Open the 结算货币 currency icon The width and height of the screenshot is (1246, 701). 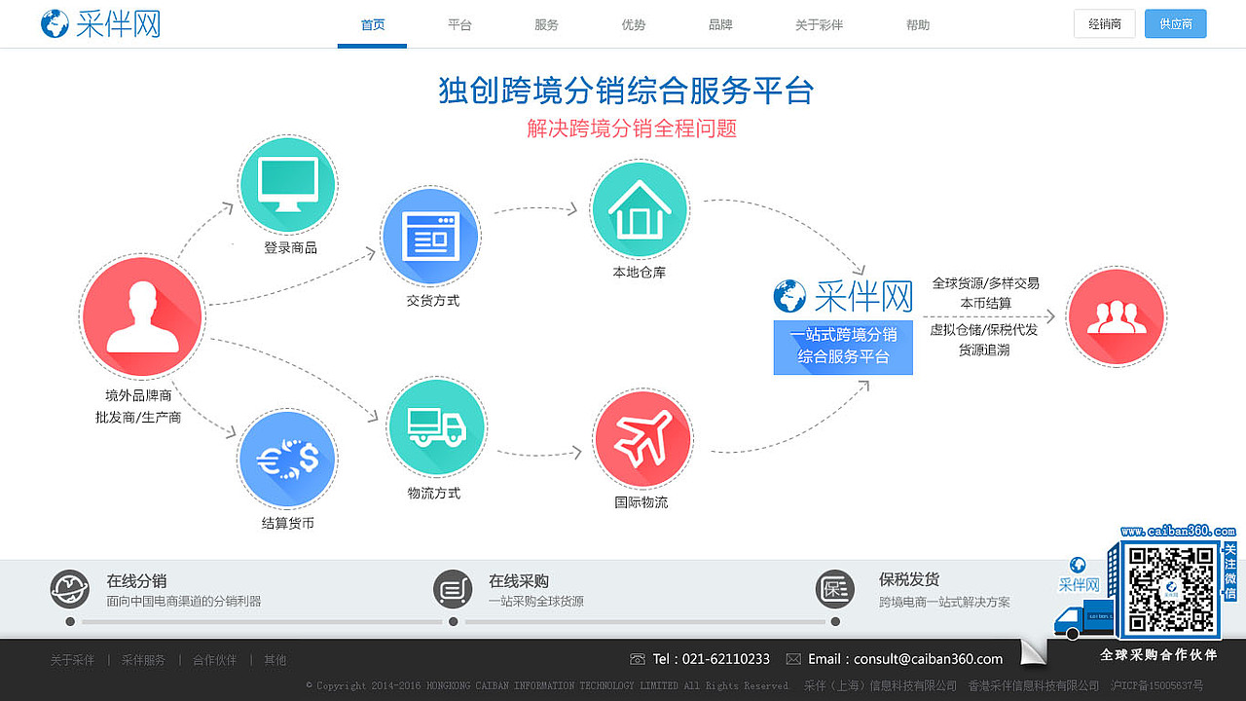tap(287, 459)
